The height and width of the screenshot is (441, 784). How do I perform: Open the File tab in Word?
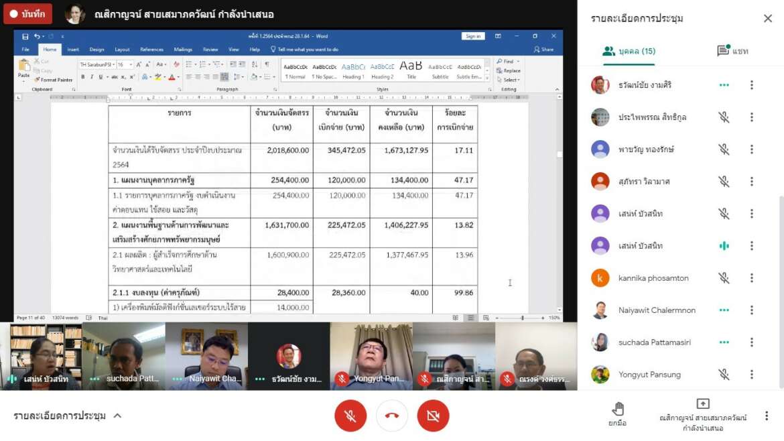click(x=25, y=50)
